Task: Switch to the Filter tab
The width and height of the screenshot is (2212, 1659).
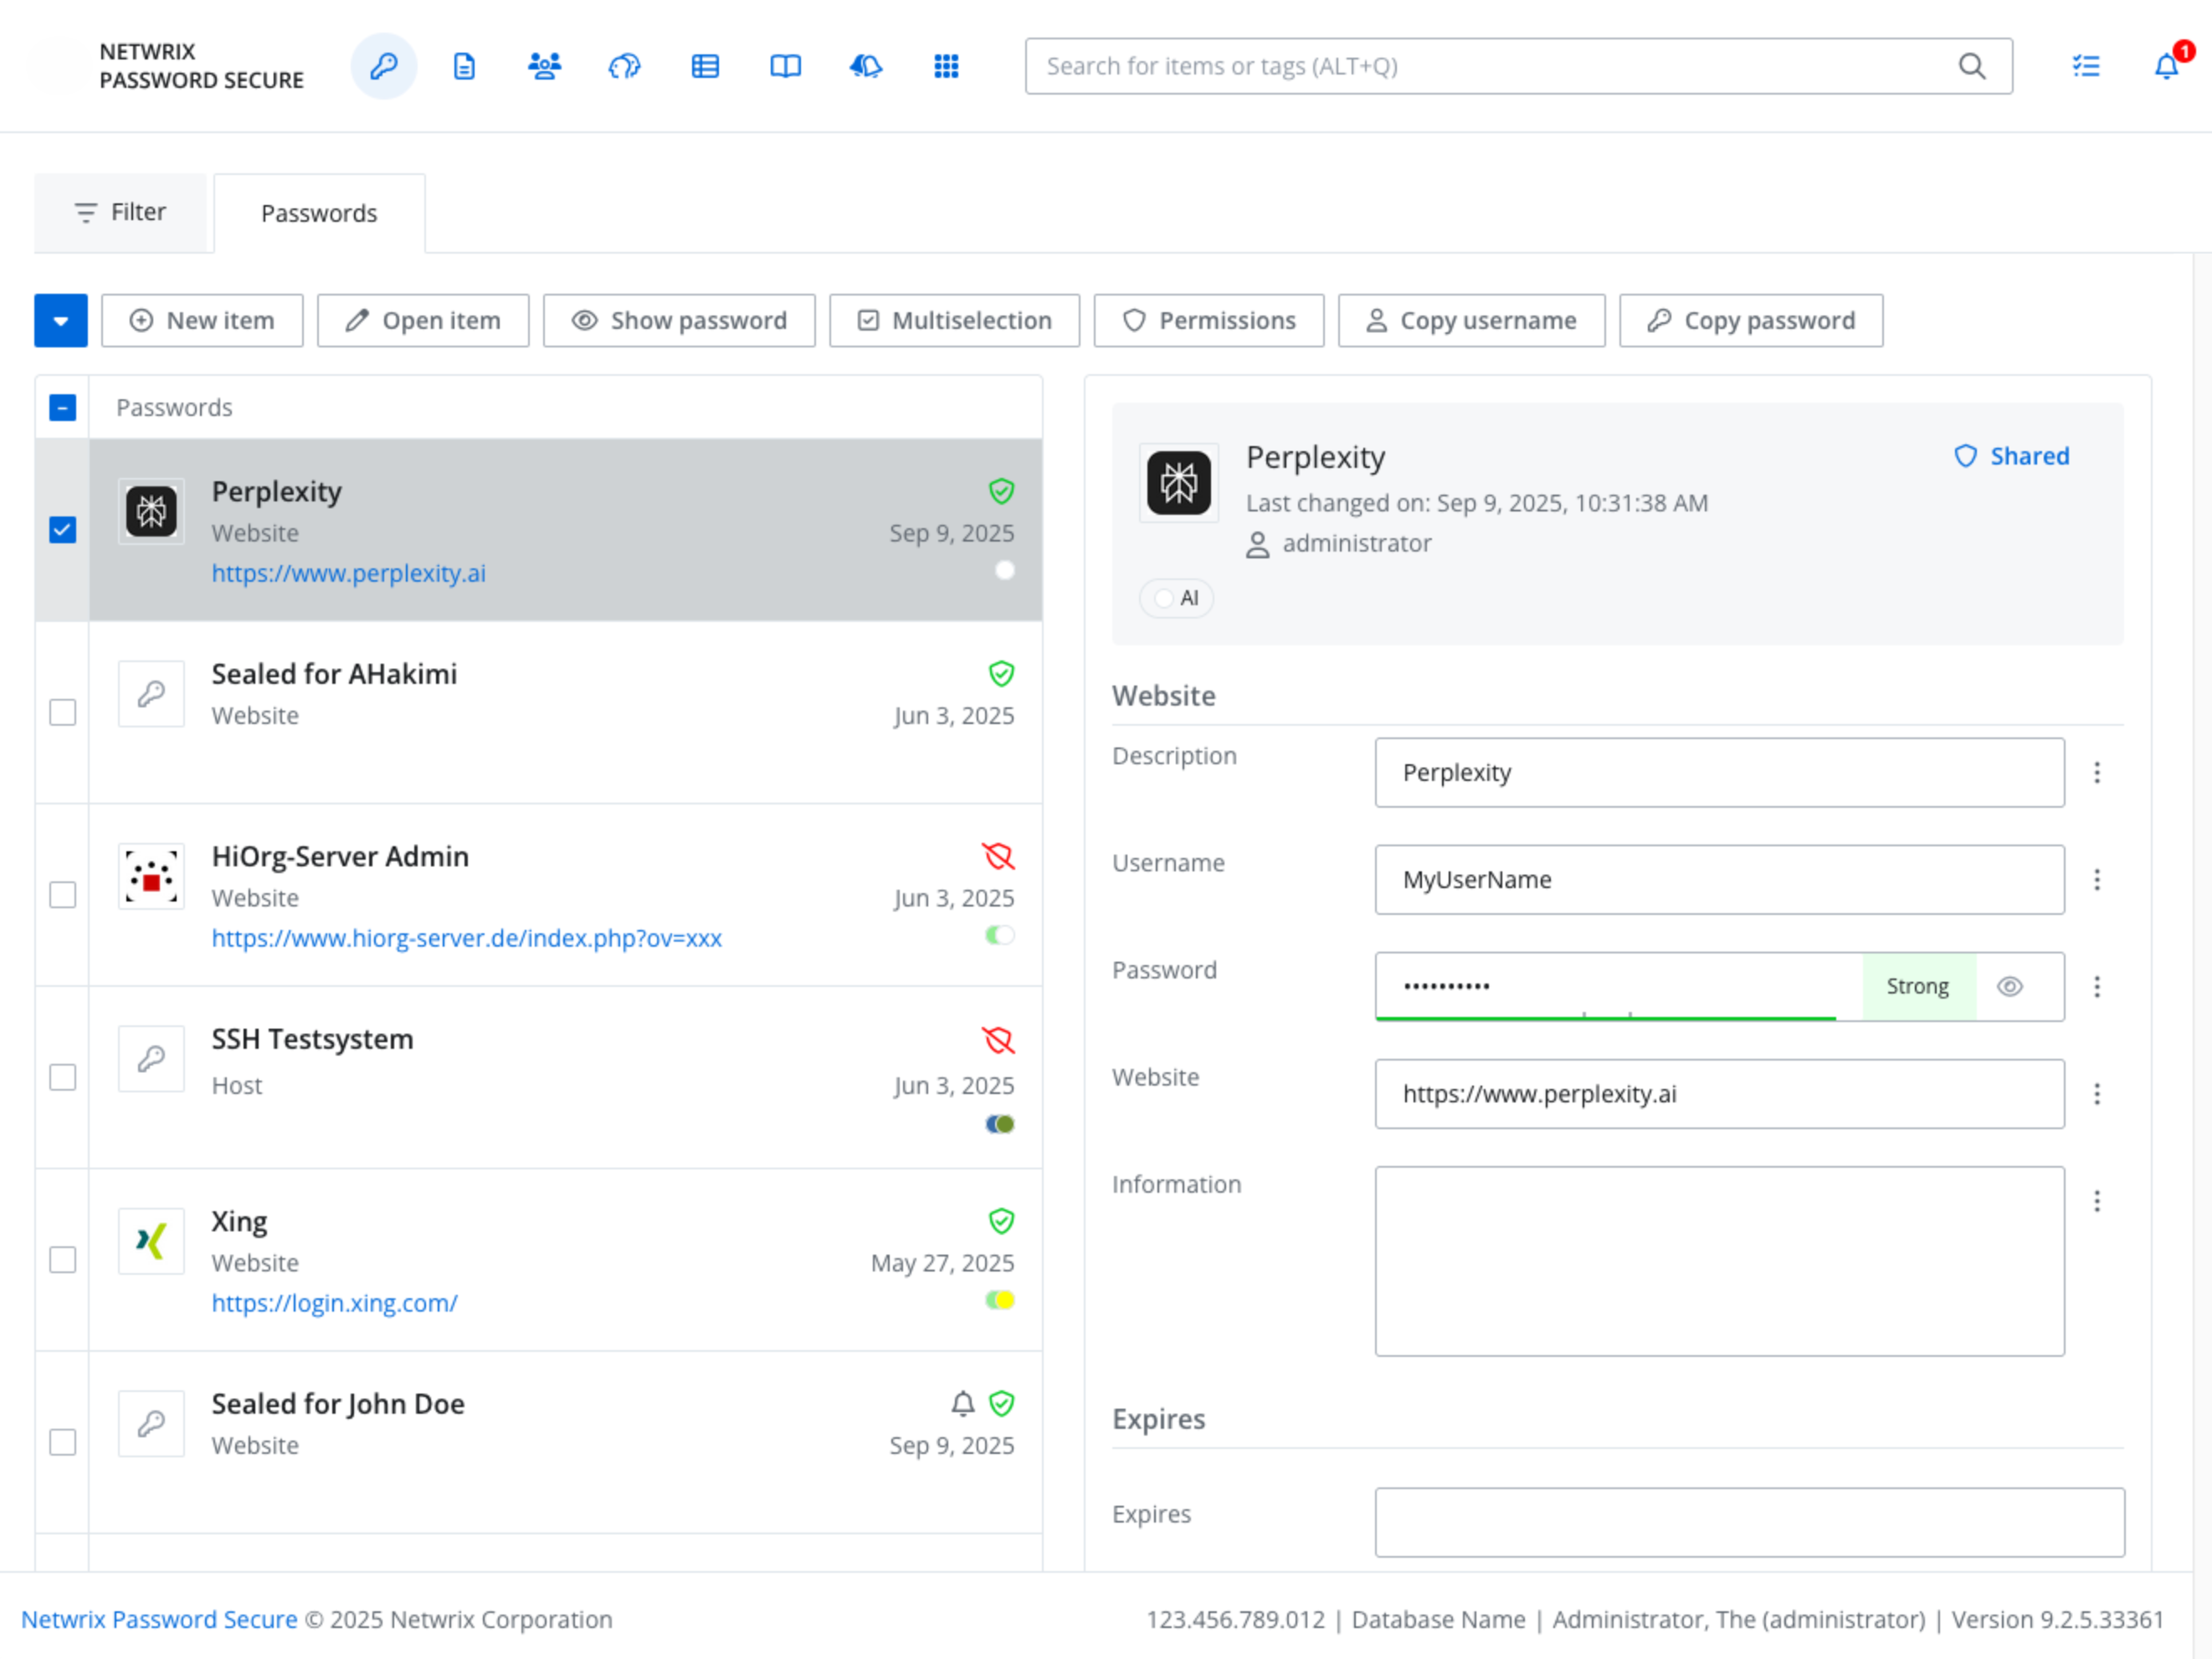Action: pyautogui.click(x=121, y=213)
